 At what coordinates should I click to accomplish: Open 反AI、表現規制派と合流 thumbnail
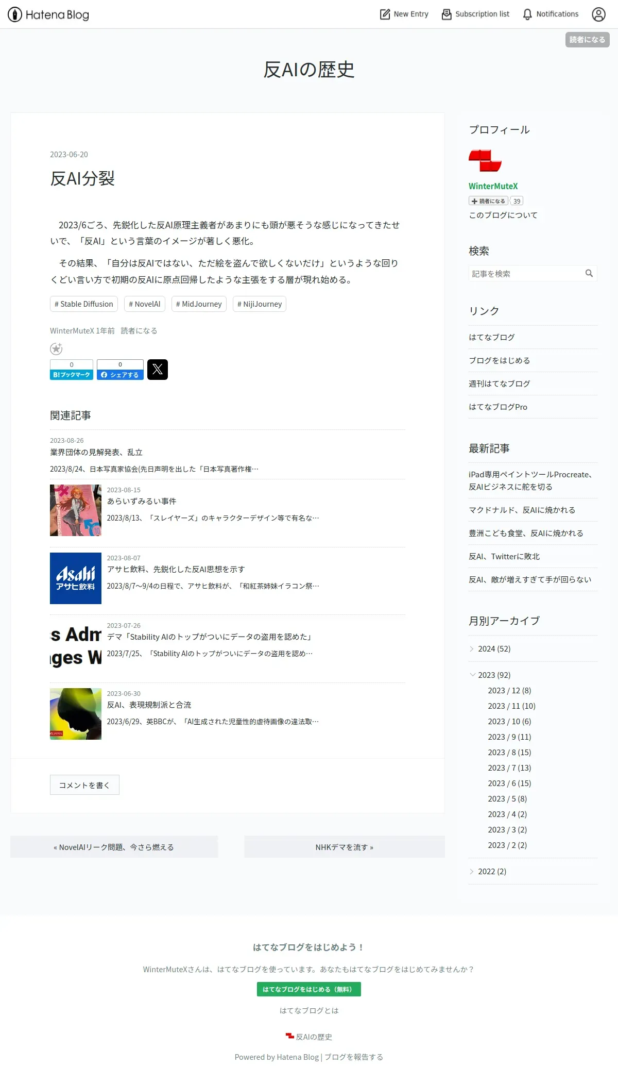(x=76, y=714)
